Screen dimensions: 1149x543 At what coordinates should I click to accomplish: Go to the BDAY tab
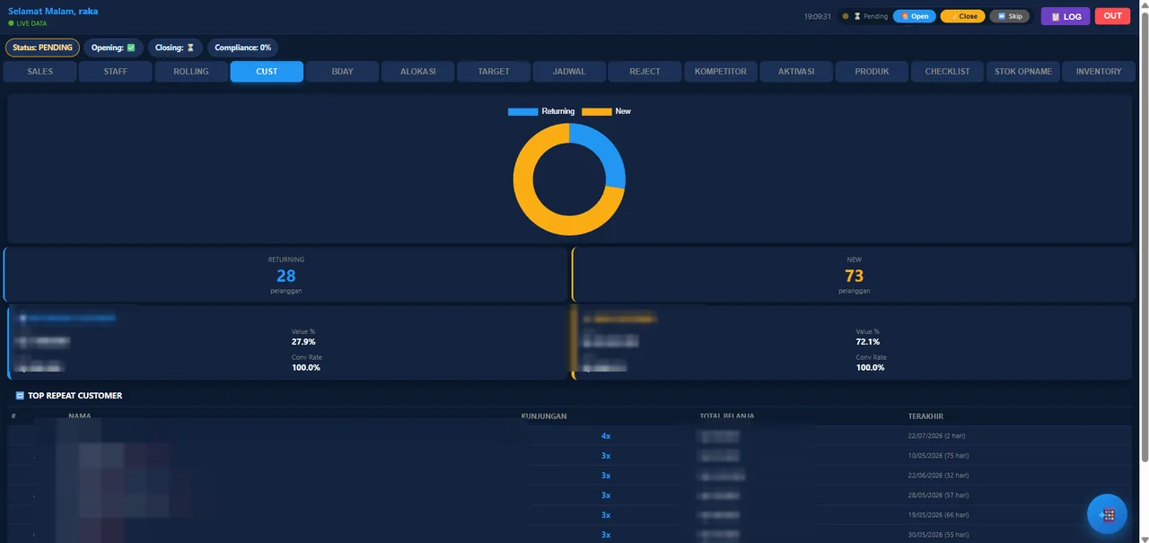pos(342,72)
